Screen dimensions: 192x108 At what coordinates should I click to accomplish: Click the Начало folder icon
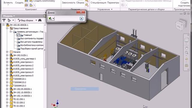11,52
